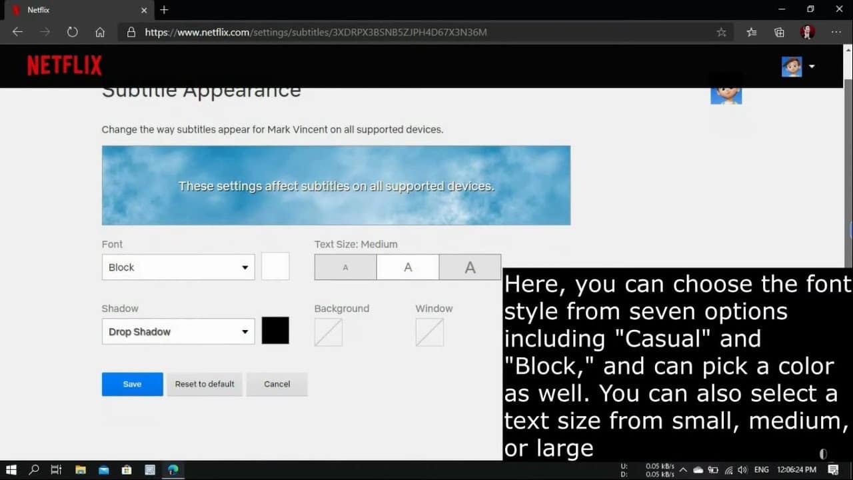Refresh the browser page
The height and width of the screenshot is (480, 853).
[x=72, y=32]
